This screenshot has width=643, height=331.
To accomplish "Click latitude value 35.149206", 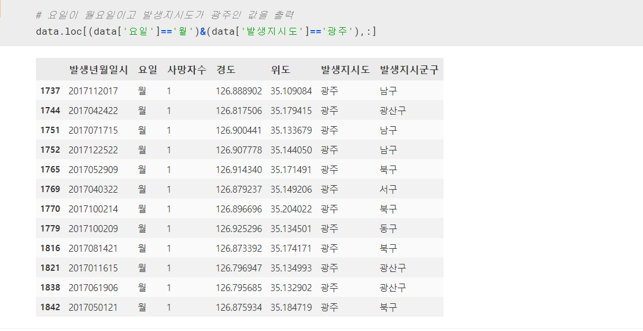I will pyautogui.click(x=291, y=189).
